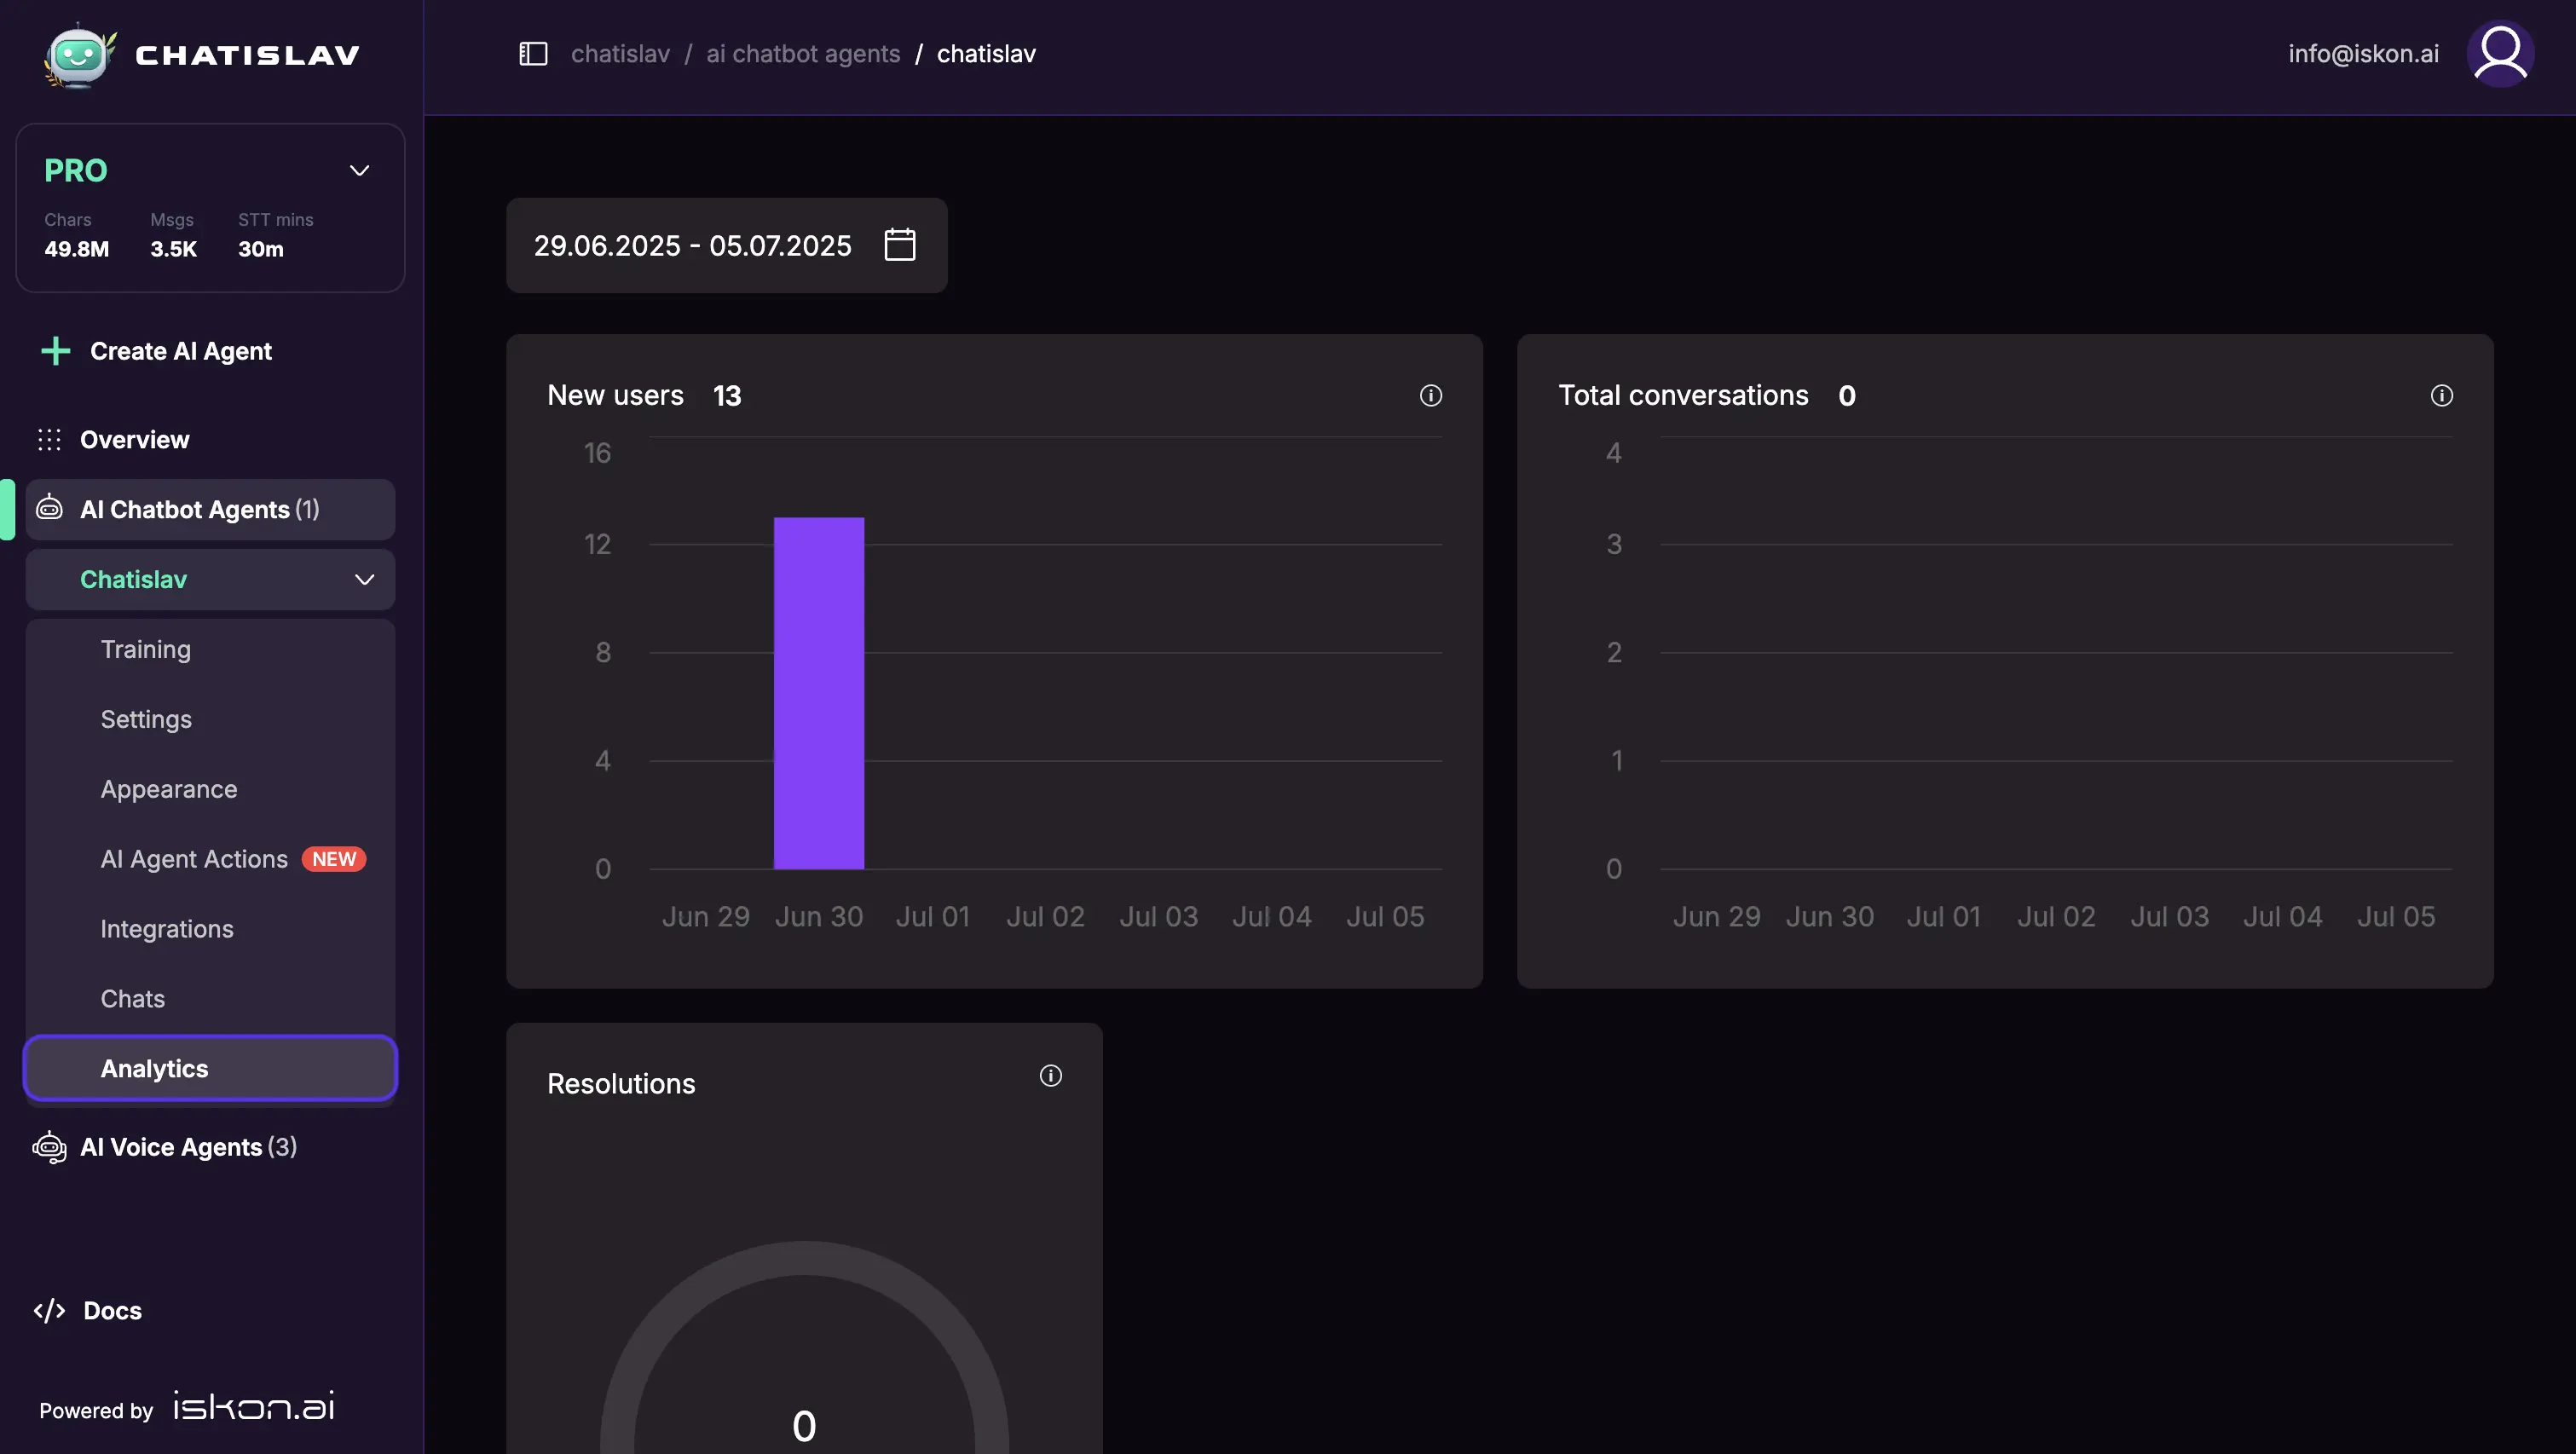The image size is (2576, 1454).
Task: Show info for Resolutions card
Action: pyautogui.click(x=1051, y=1076)
